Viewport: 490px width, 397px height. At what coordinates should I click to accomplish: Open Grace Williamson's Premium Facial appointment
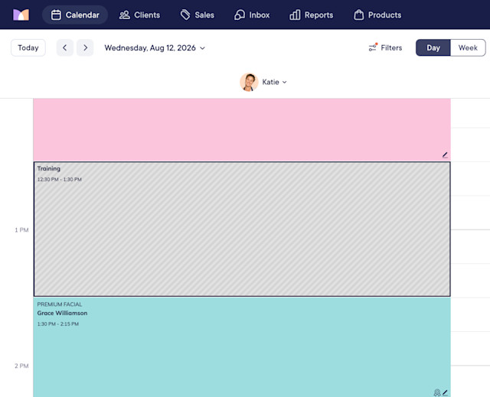[242, 347]
